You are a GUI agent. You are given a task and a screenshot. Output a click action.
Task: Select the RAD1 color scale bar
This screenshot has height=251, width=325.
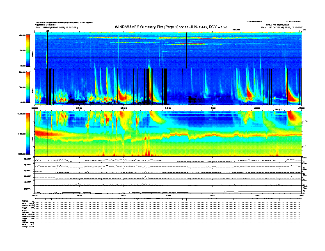[x=28, y=87]
